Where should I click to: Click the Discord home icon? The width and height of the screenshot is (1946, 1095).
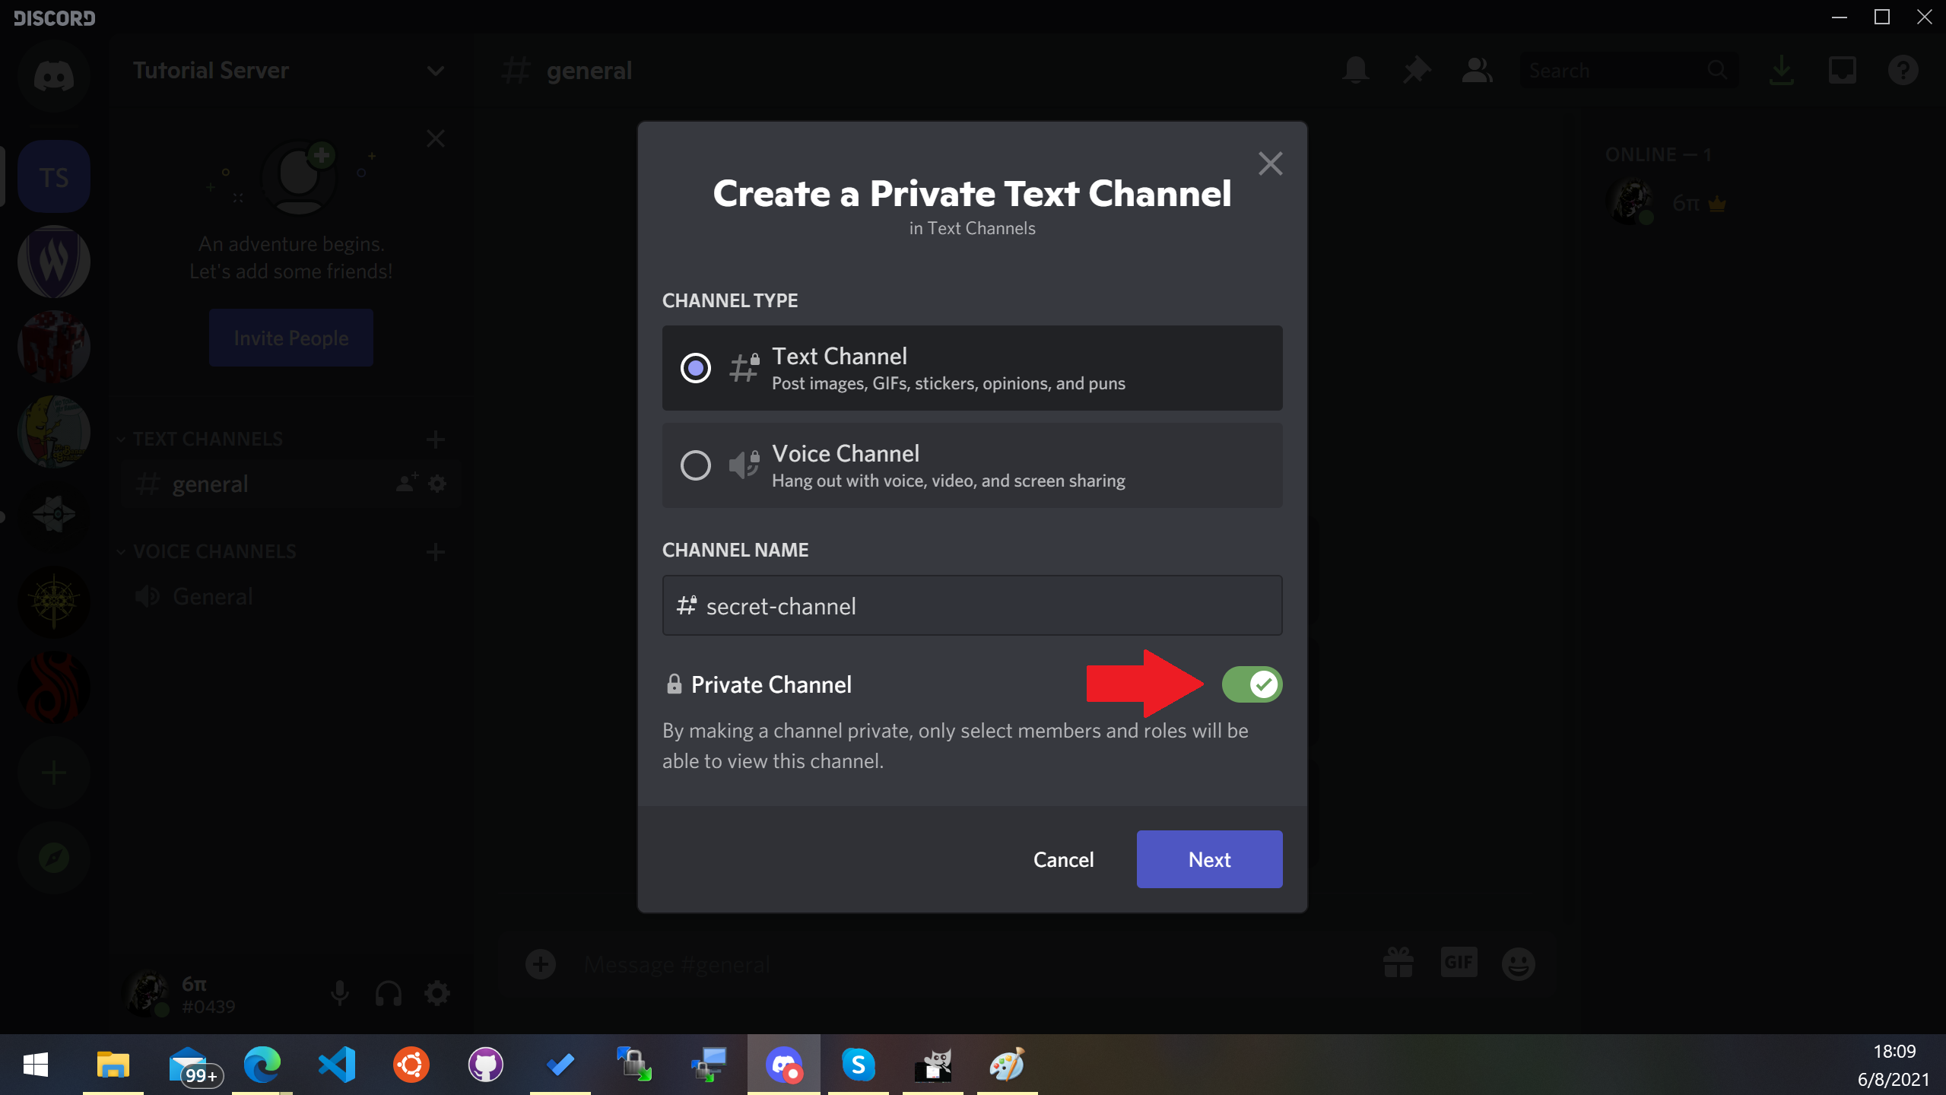pyautogui.click(x=53, y=77)
